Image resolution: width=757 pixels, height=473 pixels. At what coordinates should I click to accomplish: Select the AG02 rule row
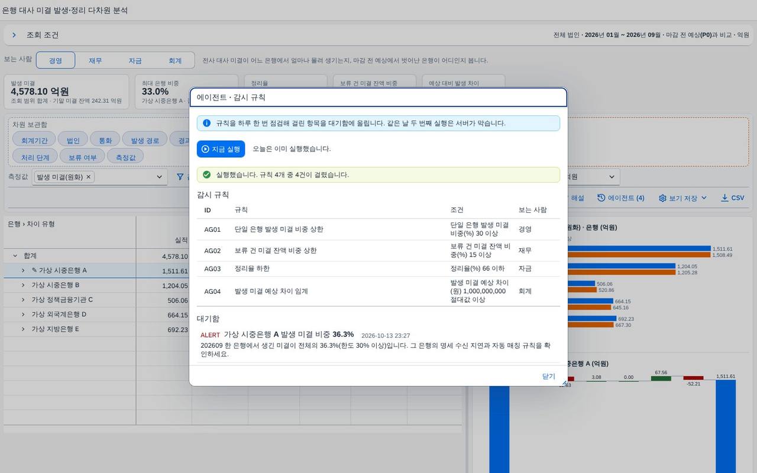(x=378, y=251)
